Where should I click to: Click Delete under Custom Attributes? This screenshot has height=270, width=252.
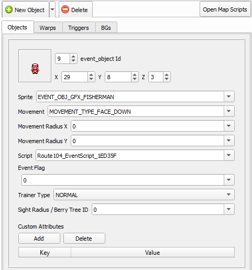pos(84,239)
